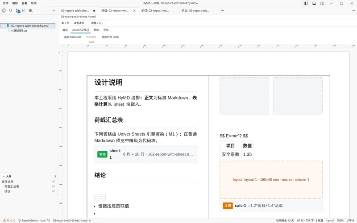Open editor more actions ellipsis at right
Screen dimensions: 357x223
click(x=353, y=10)
